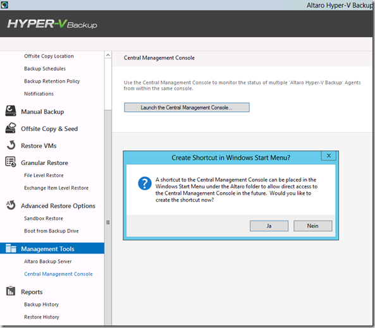Click the Altaro app icon in title bar
The height and width of the screenshot is (328, 375).
tap(4, 5)
